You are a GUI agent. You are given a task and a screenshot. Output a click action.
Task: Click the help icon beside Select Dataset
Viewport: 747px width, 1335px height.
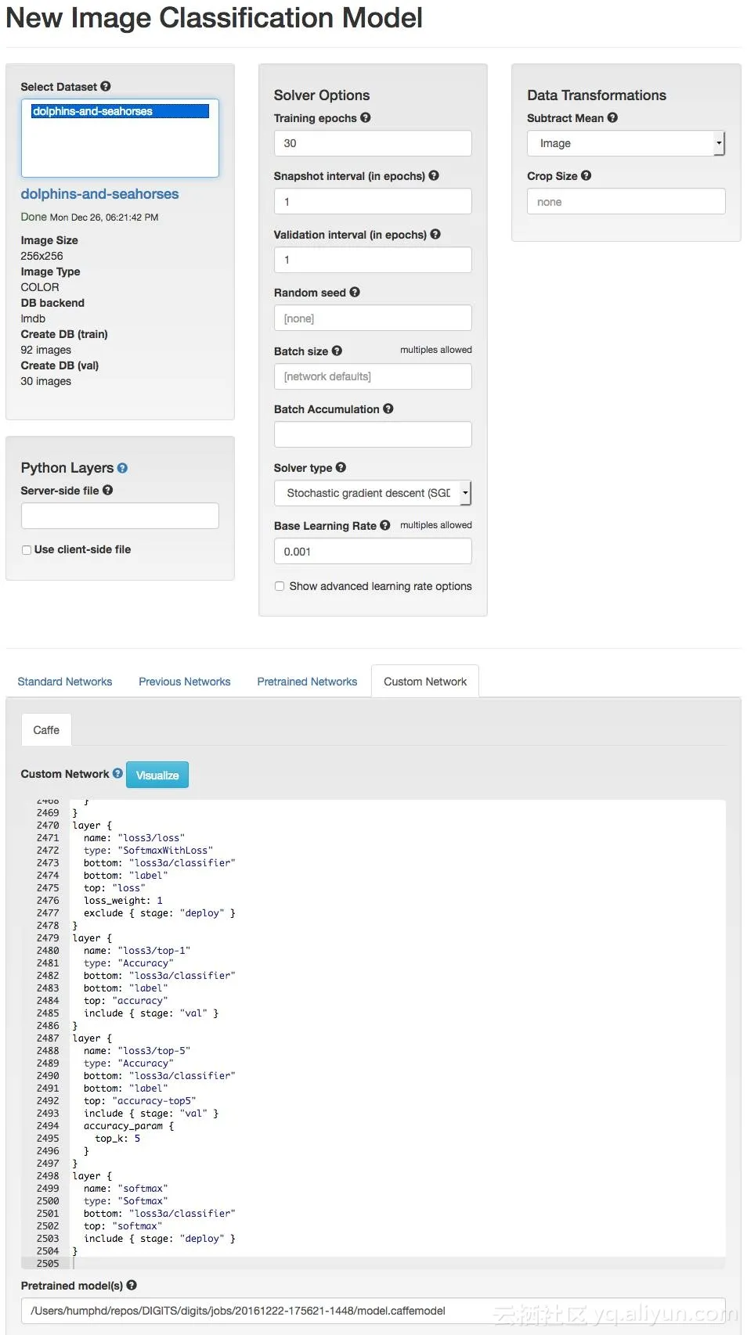pyautogui.click(x=106, y=86)
